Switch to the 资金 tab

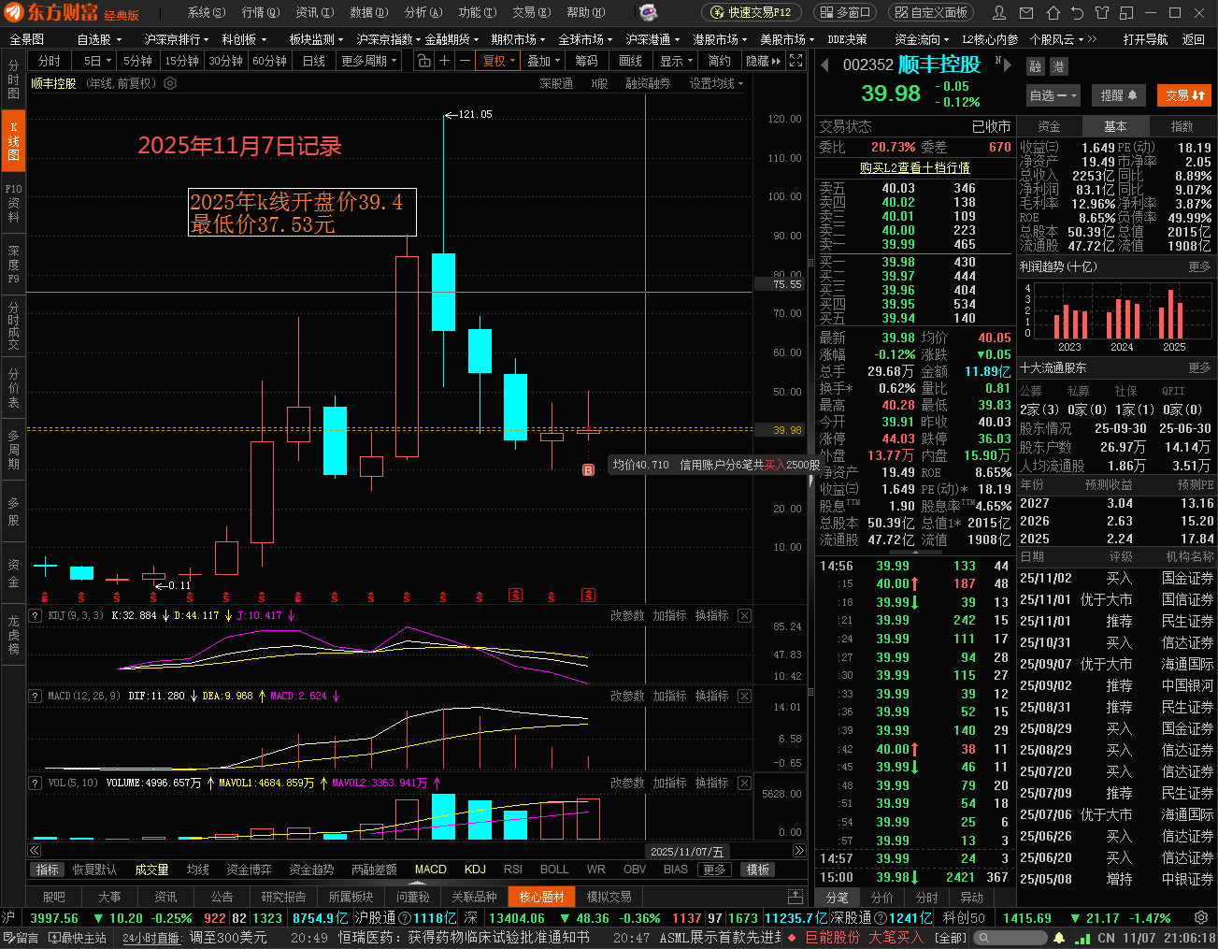pyautogui.click(x=1049, y=126)
